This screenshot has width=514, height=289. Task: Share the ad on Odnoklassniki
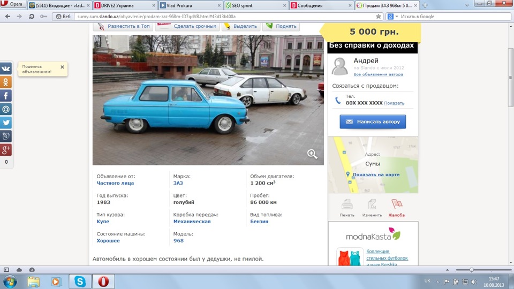[x=6, y=82]
